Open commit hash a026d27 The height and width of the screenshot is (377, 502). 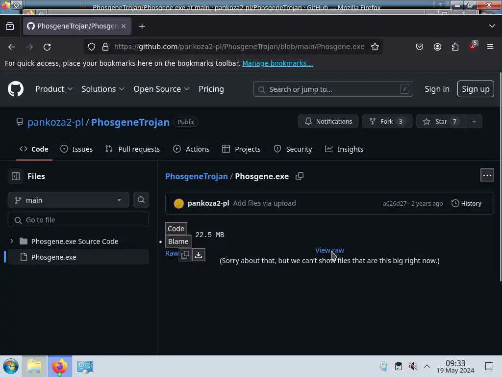(x=395, y=204)
